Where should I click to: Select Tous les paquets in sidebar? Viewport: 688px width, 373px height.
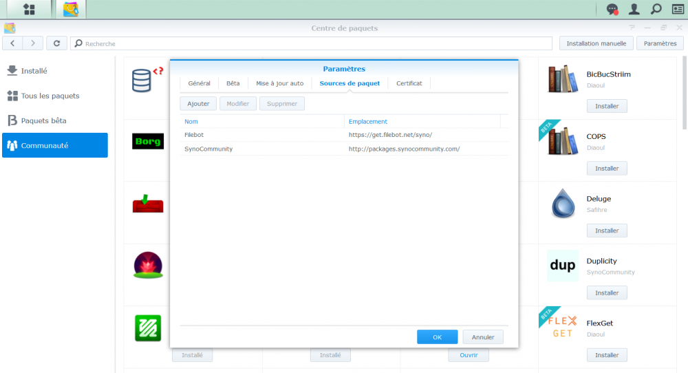pos(55,96)
